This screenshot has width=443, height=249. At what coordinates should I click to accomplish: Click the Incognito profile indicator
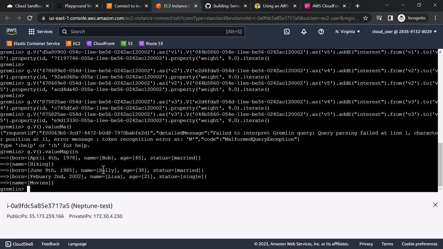(x=412, y=18)
